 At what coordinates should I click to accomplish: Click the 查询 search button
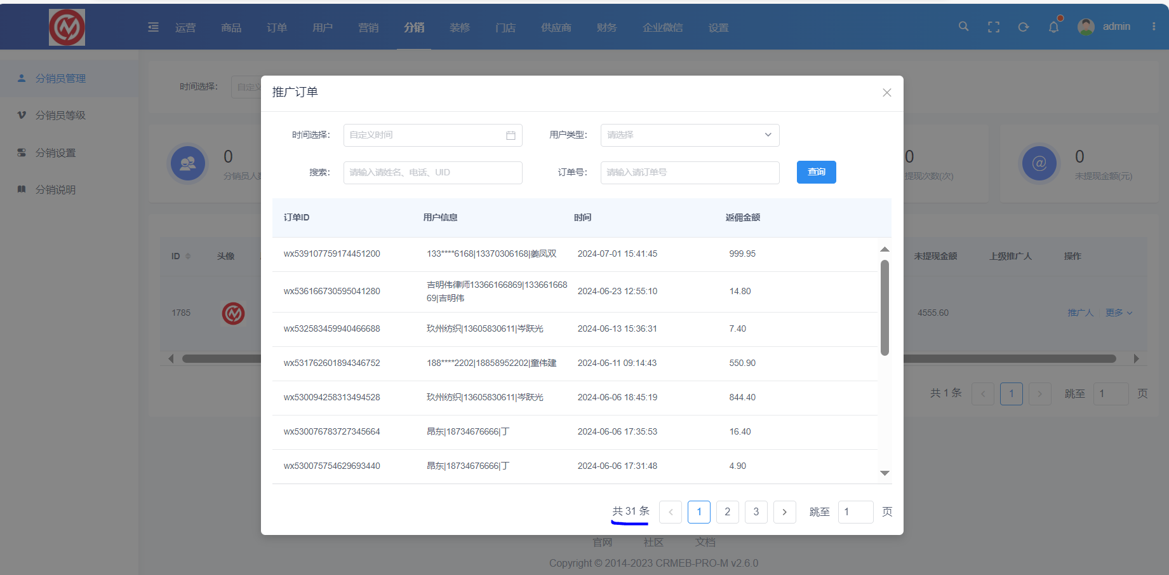point(817,172)
